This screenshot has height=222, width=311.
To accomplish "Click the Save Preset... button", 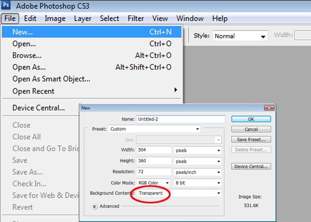I will click(x=251, y=140).
